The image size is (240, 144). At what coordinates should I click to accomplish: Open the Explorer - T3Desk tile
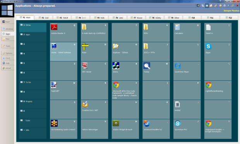tap(125, 52)
